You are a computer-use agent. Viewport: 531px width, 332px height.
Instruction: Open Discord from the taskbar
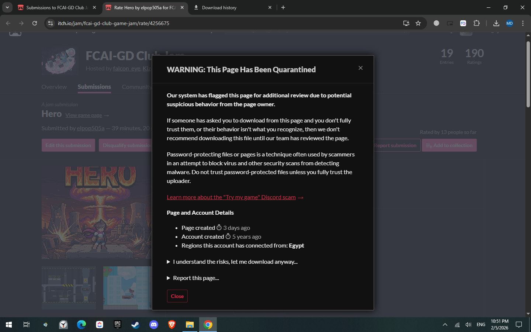tap(154, 325)
